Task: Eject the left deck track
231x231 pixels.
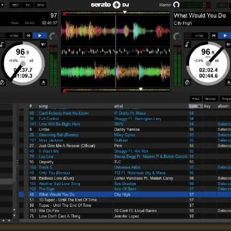Action: click(x=43, y=82)
